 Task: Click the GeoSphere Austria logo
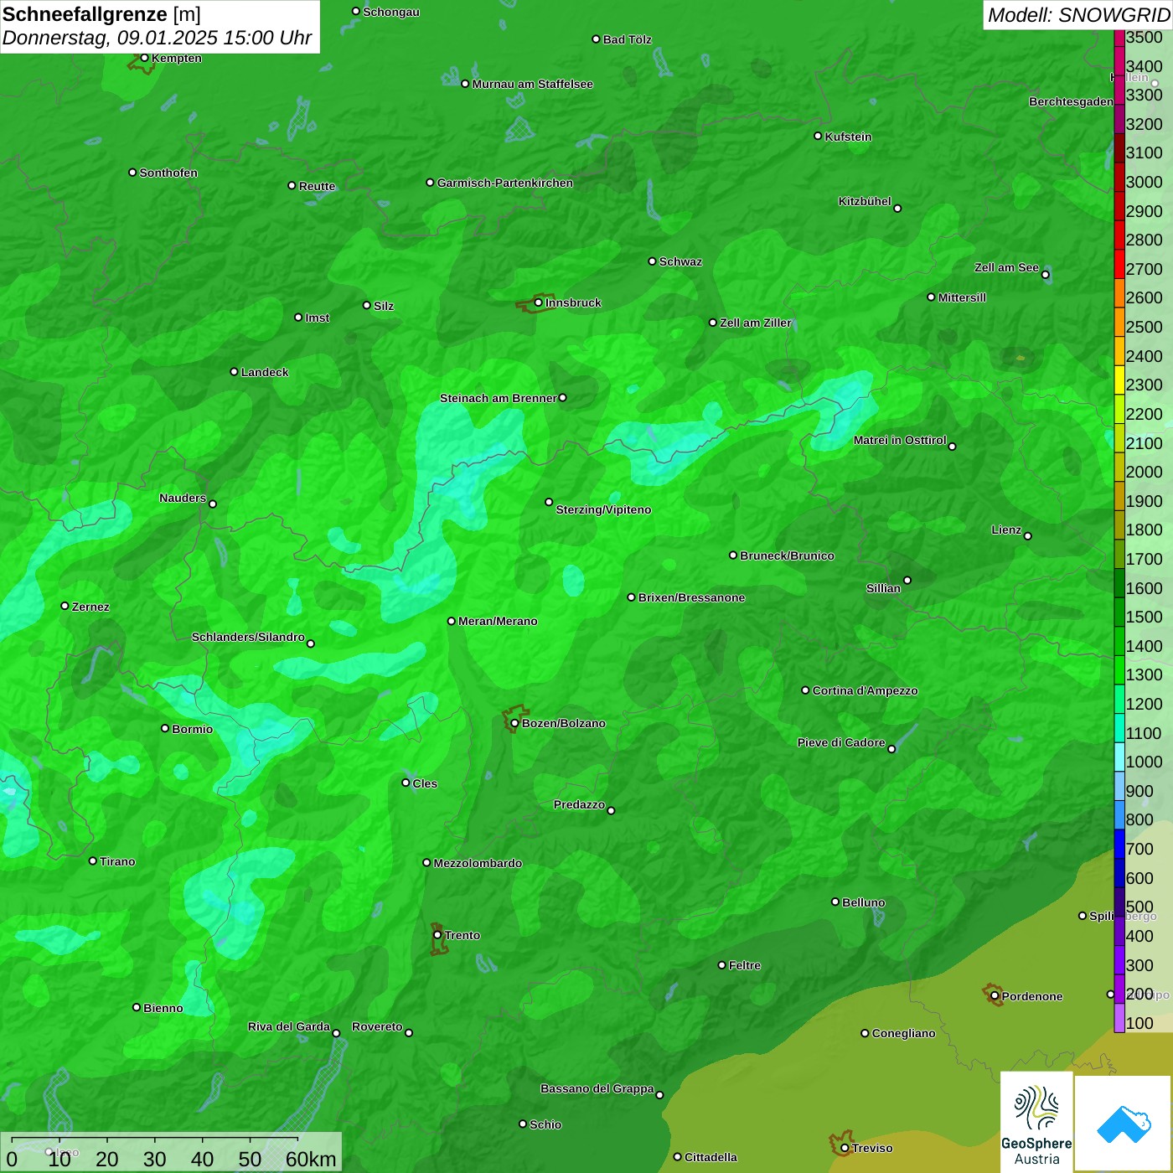point(1036,1122)
